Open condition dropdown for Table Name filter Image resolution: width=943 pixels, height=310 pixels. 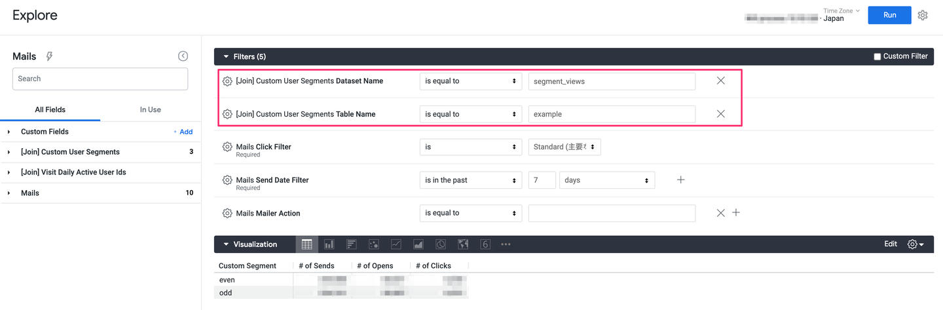coord(470,114)
